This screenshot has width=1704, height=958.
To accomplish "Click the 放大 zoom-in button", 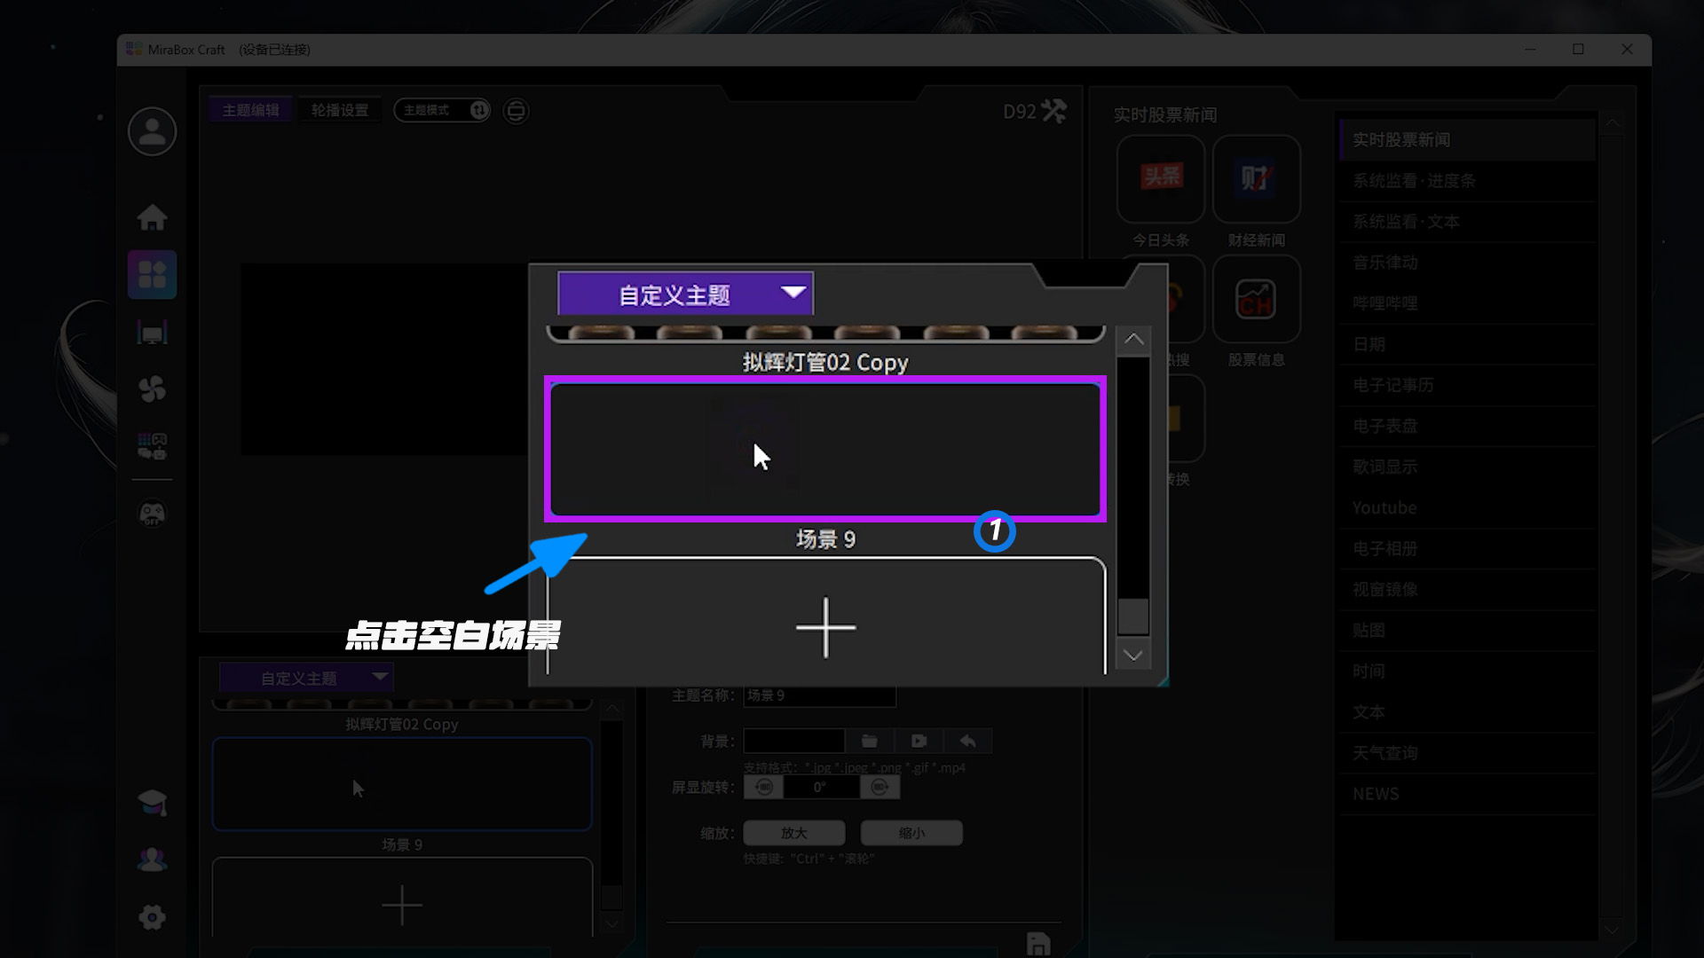I will (x=793, y=833).
